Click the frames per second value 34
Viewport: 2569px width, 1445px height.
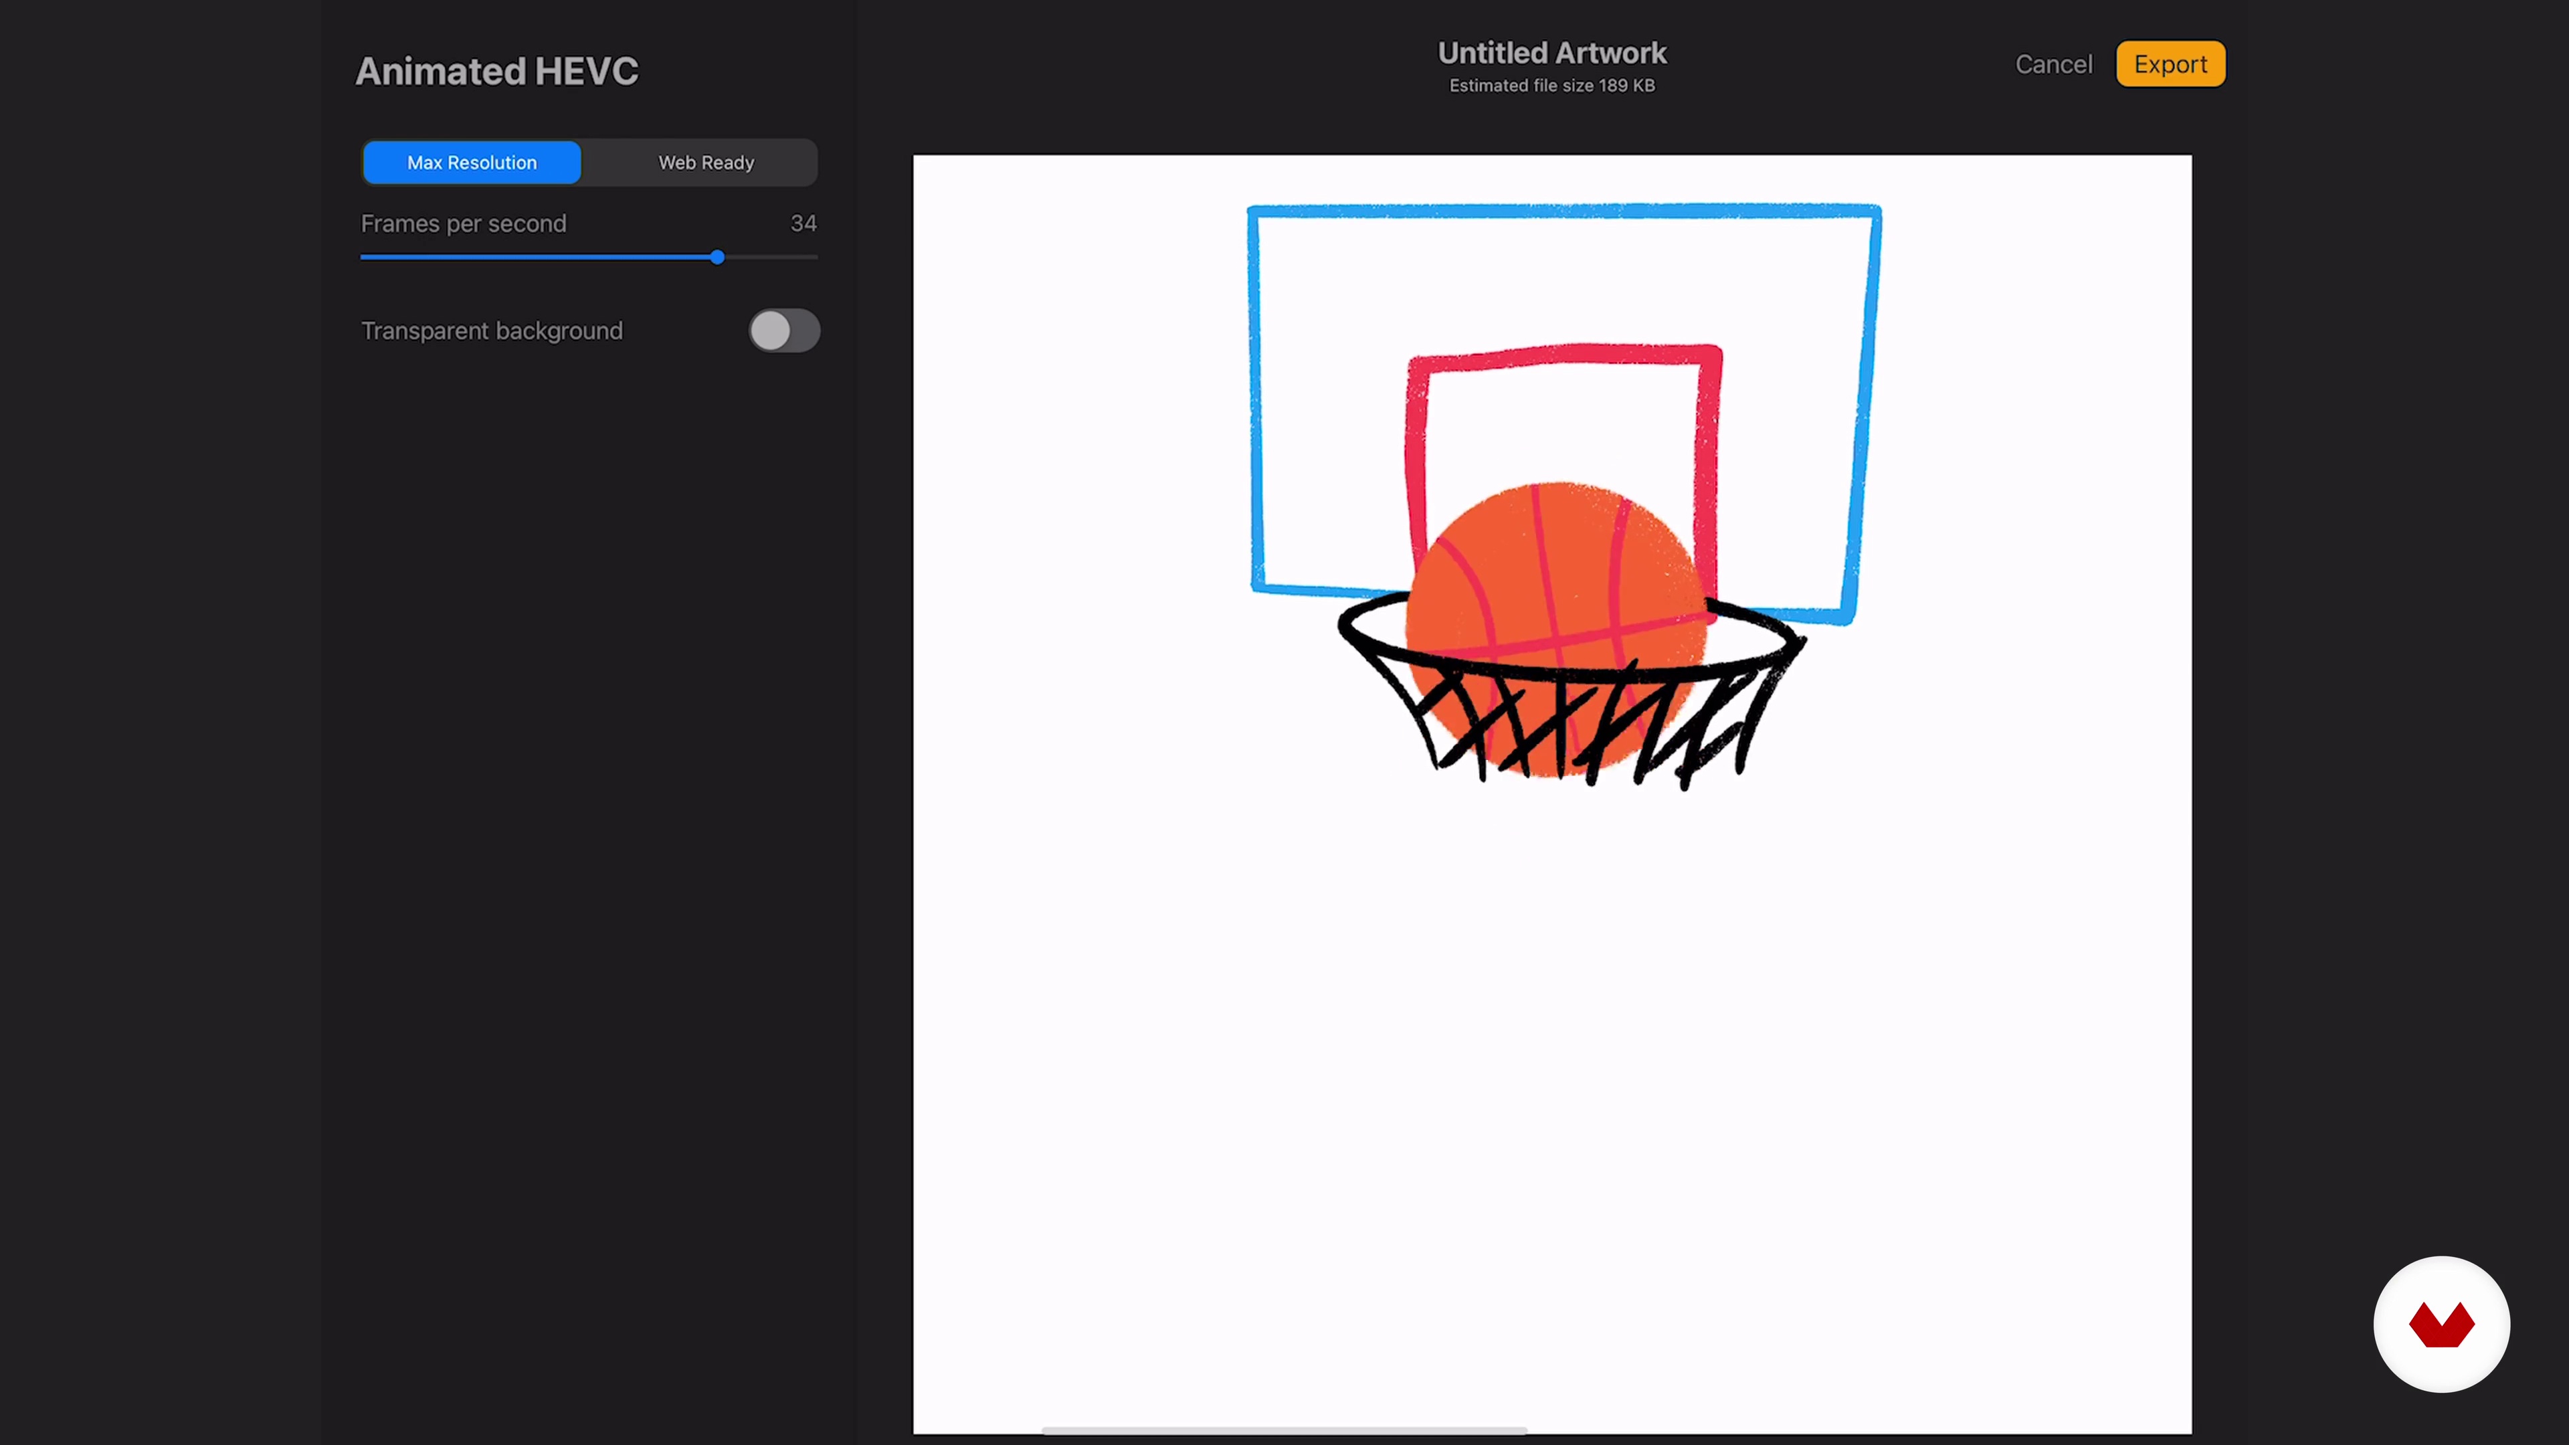803,223
